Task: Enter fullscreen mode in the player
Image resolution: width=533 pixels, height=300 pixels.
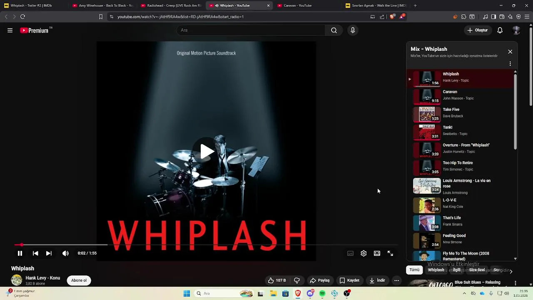Action: 390,253
